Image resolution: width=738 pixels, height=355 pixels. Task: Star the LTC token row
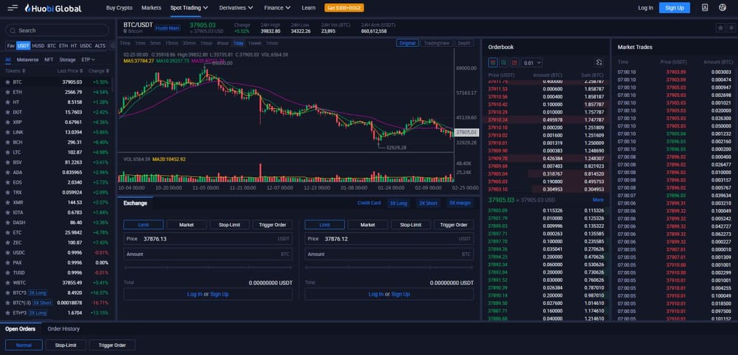click(7, 152)
